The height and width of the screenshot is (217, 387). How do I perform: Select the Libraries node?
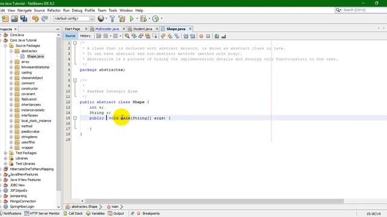pos(22,159)
